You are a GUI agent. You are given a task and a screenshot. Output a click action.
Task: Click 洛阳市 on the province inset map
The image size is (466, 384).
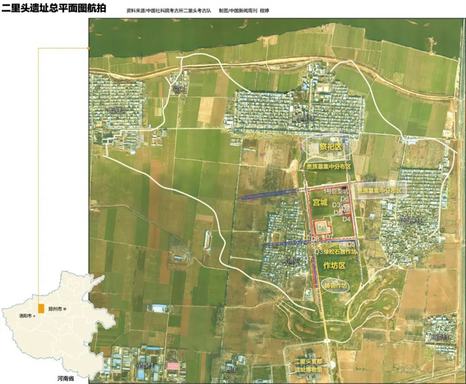[x=26, y=316]
